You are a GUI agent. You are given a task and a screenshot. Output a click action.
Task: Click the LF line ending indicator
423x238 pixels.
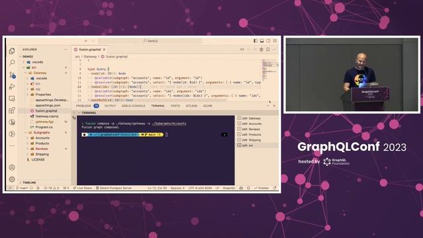pyautogui.click(x=217, y=188)
